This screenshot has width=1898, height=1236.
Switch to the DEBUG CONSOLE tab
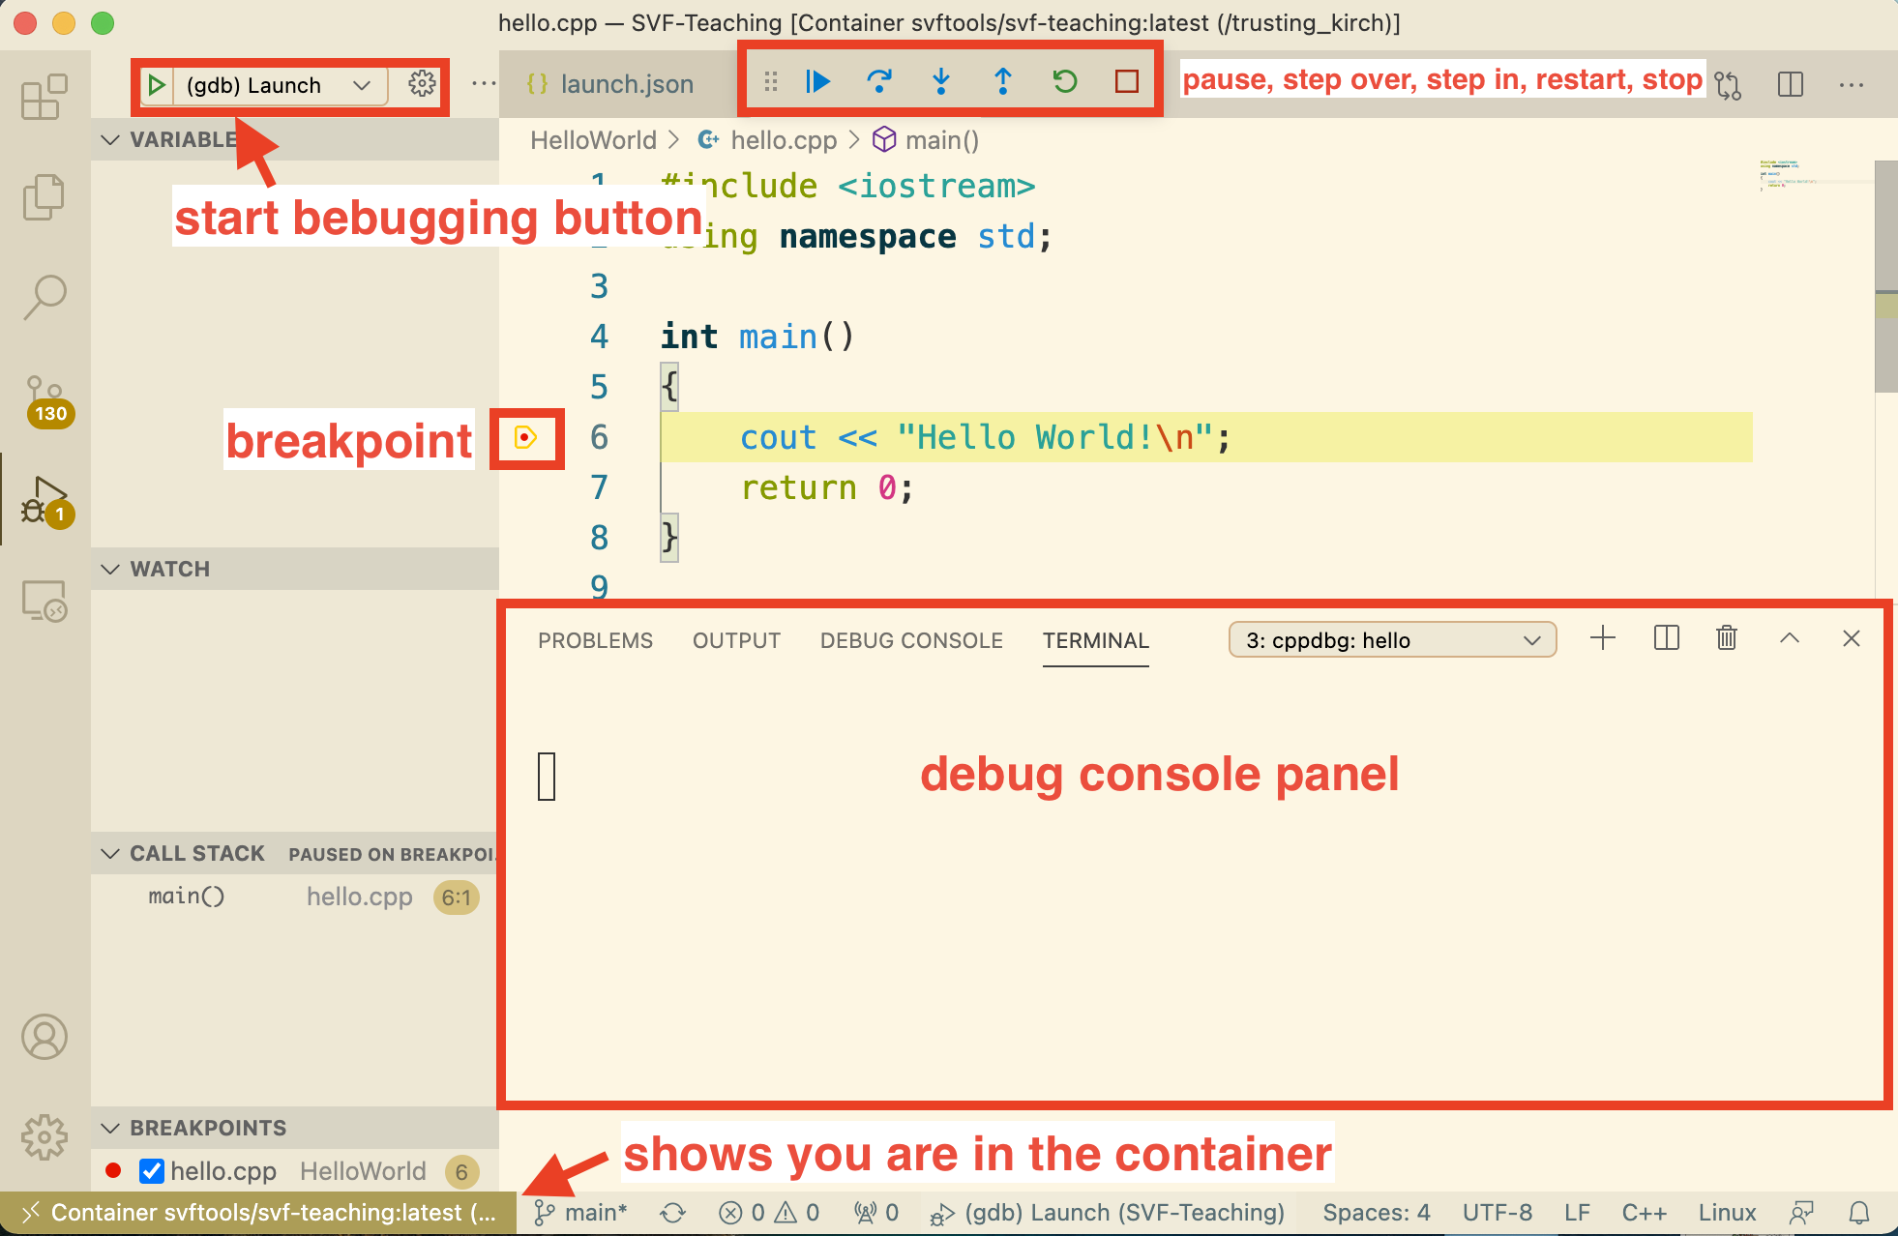tap(910, 640)
